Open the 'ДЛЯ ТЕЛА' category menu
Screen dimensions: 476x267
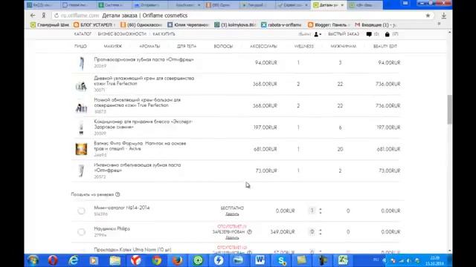pyautogui.click(x=187, y=46)
